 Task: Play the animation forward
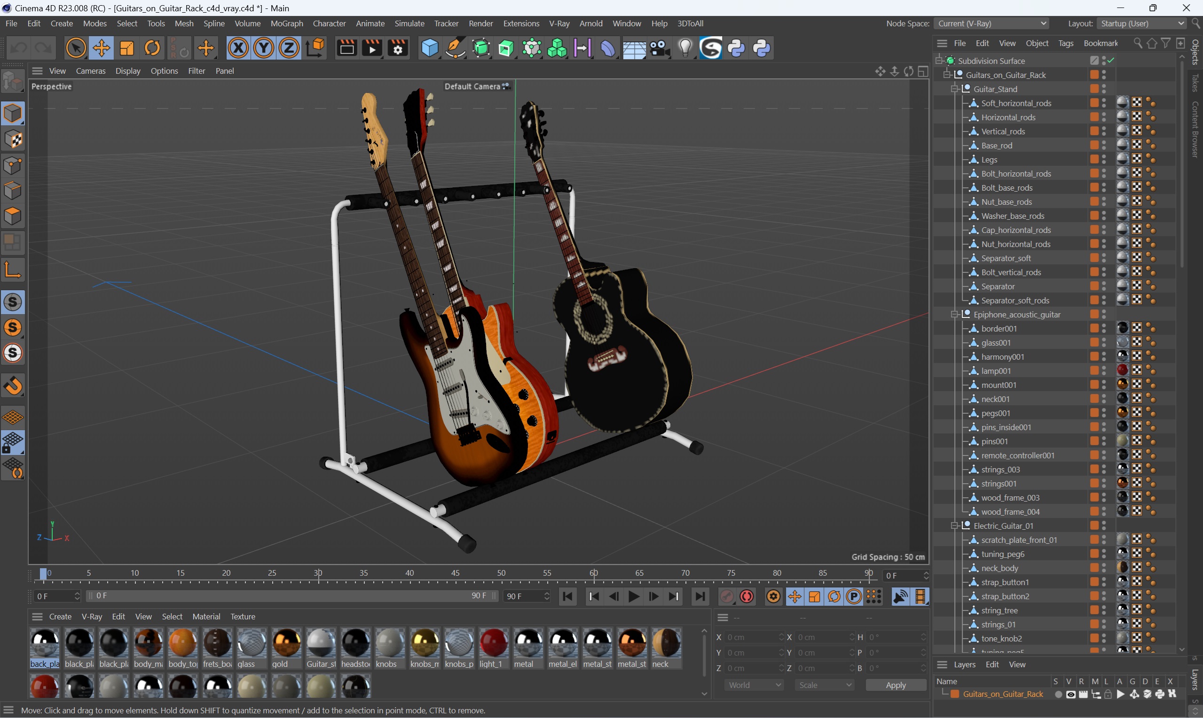[633, 596]
